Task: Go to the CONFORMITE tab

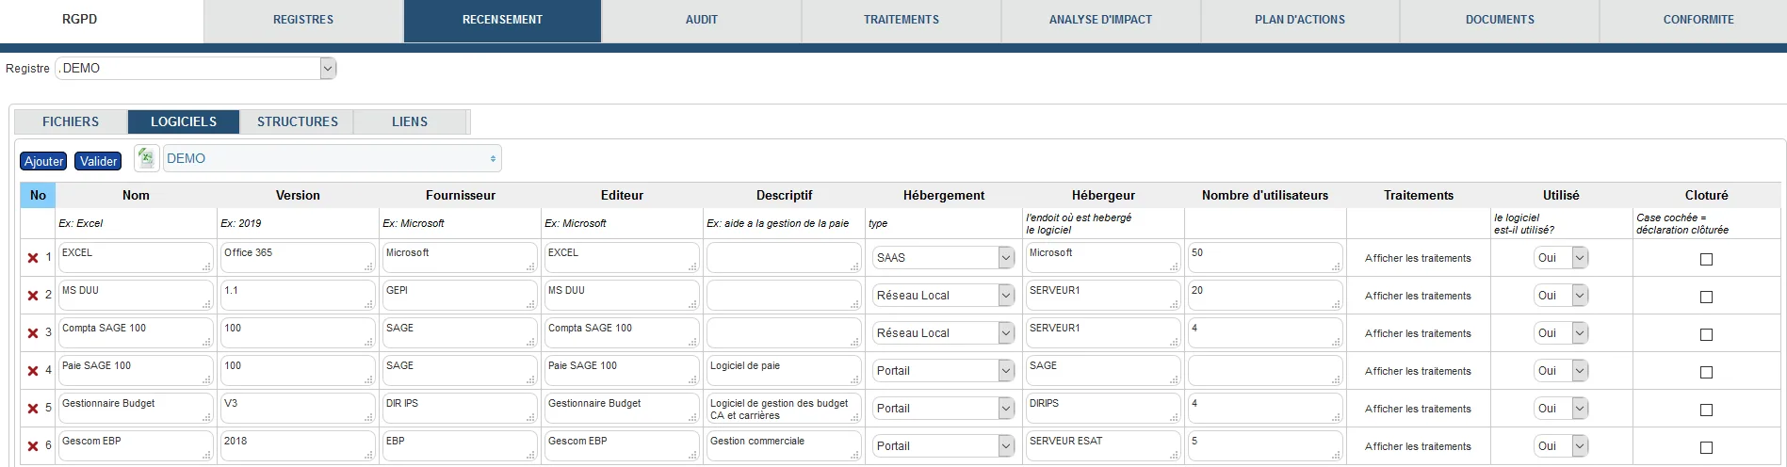Action: (x=1698, y=20)
